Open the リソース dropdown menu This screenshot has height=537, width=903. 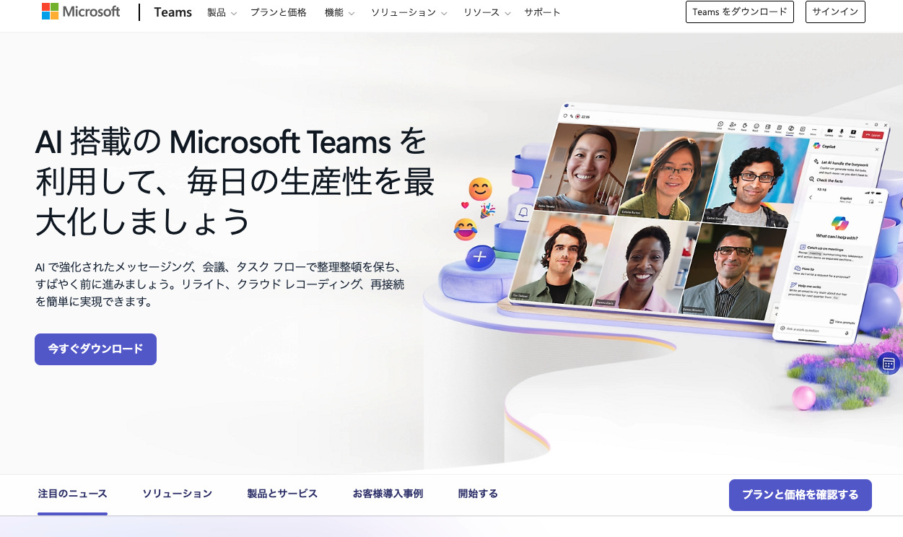[x=487, y=12]
